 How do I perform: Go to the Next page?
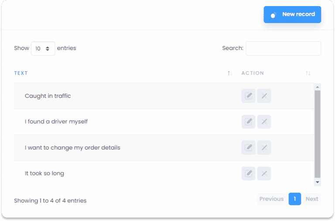(x=312, y=199)
